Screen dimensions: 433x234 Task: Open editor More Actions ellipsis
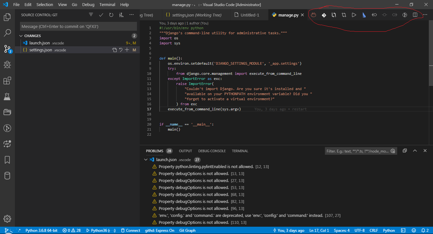(425, 15)
